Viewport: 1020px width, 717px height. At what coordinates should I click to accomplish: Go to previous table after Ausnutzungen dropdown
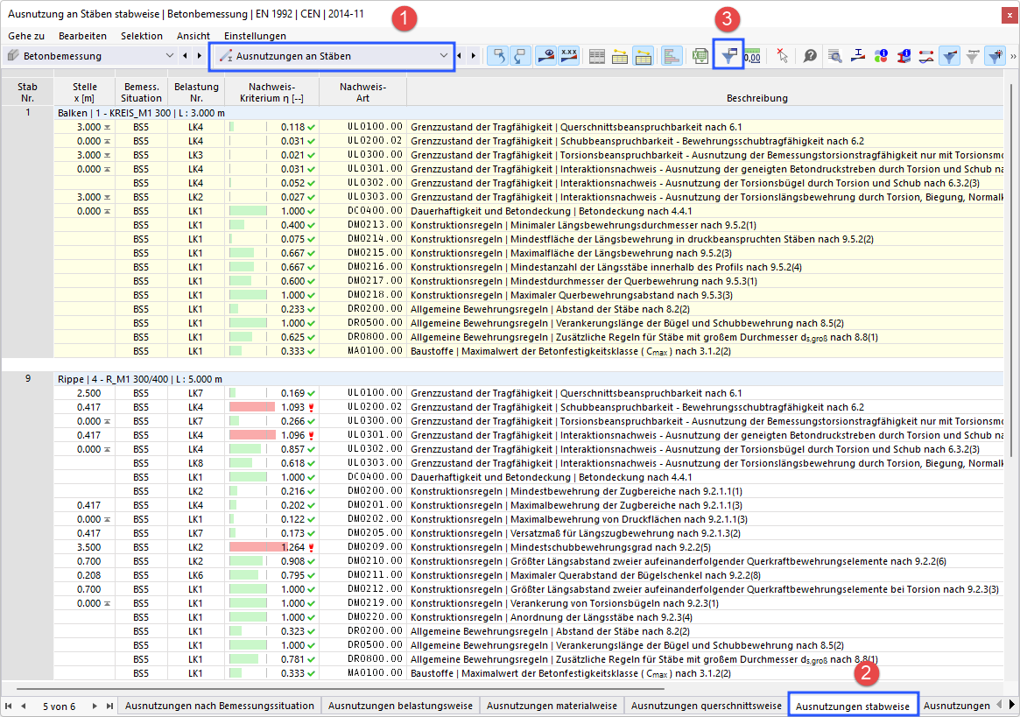[x=460, y=56]
